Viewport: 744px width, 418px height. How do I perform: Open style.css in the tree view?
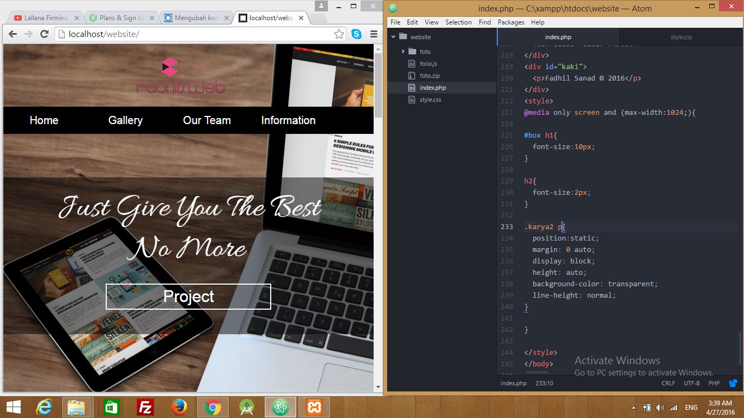[430, 100]
